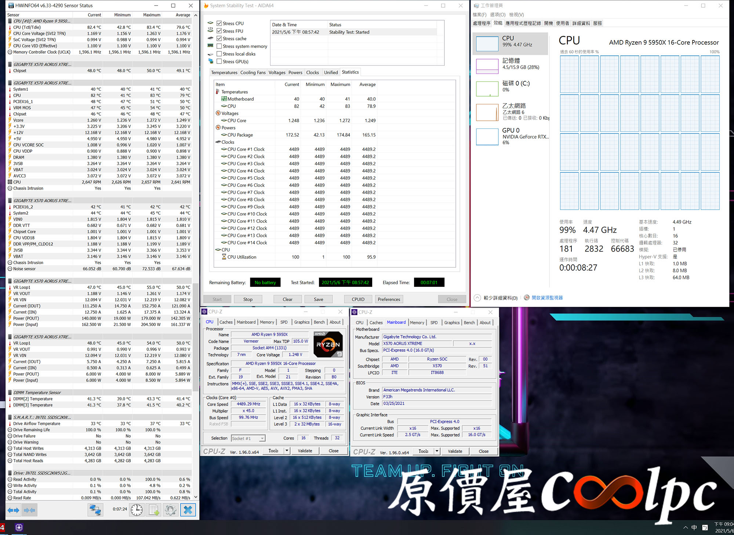This screenshot has width=734, height=535.
Task: Click HWiNFO blue X close sensors icon
Action: click(188, 510)
